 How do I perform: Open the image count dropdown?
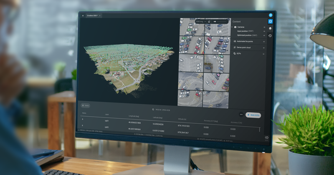(200, 21)
